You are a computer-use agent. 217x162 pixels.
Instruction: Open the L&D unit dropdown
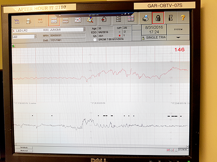[x=35, y=37]
